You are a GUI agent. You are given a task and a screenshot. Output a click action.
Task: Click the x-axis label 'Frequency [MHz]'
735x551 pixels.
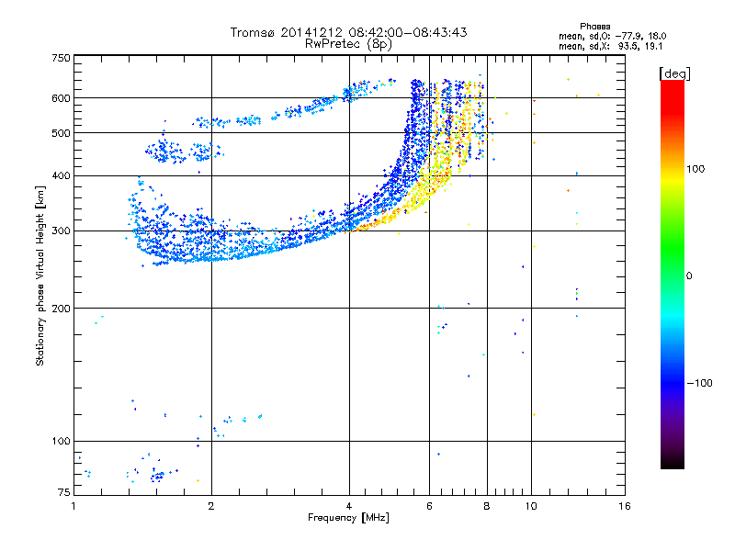348,518
